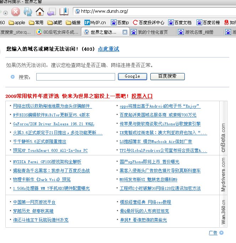The width and height of the screenshot is (236, 243).
Task: Open GeForce/ION Driver Release 196.21 WHQL link
Action: (54, 124)
